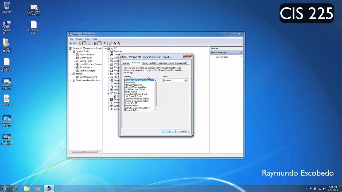Select Priority & VLAN property

click(x=131, y=103)
